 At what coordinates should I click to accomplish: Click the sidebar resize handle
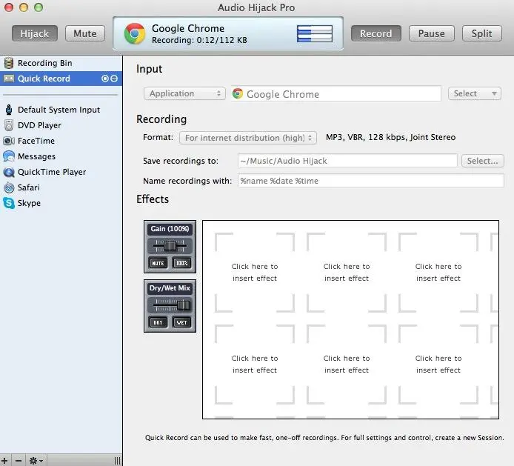tap(117, 461)
